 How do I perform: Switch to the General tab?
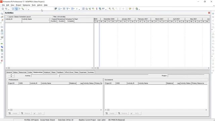point(9,72)
